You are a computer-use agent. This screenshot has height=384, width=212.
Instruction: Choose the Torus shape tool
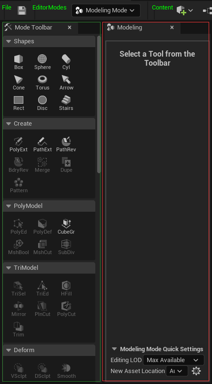click(x=42, y=83)
